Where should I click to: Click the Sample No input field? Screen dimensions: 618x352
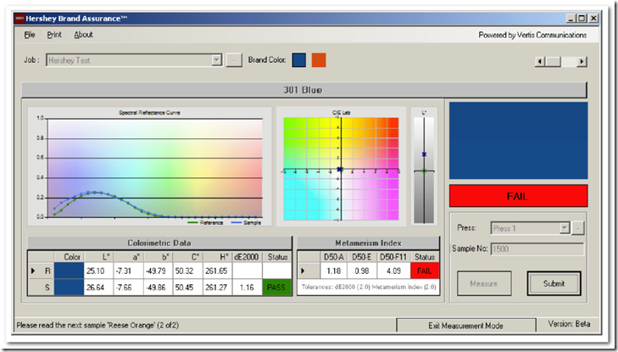point(537,249)
